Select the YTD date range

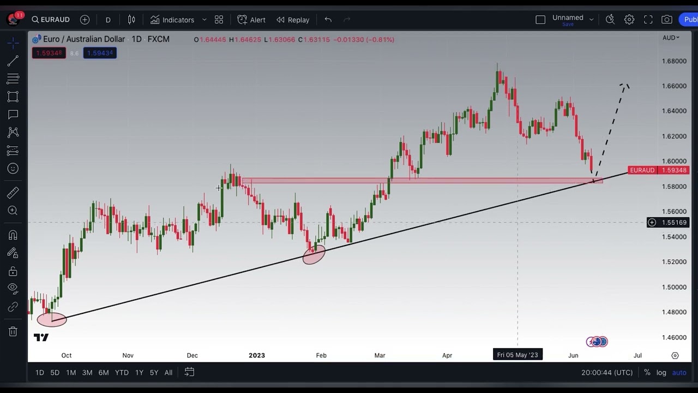coord(122,372)
